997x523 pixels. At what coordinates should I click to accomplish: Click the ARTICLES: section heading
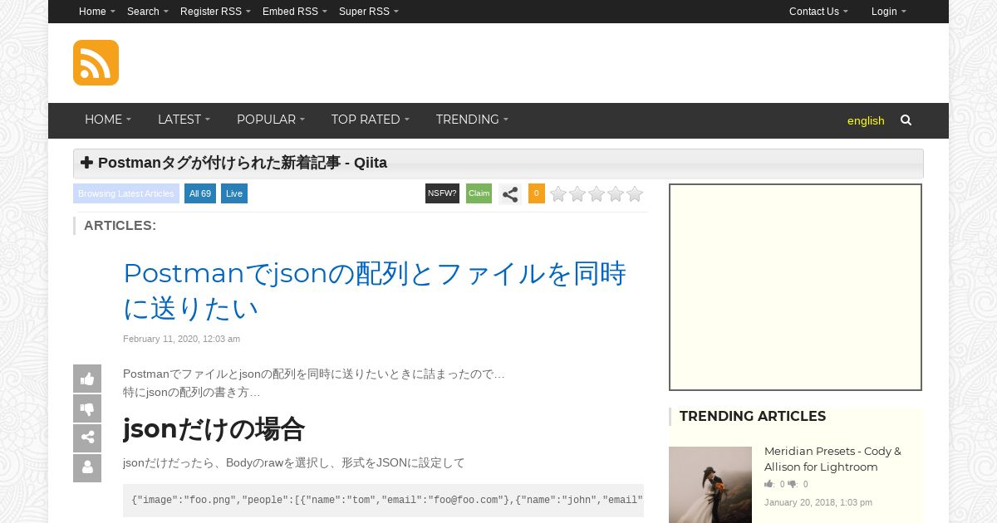point(120,226)
